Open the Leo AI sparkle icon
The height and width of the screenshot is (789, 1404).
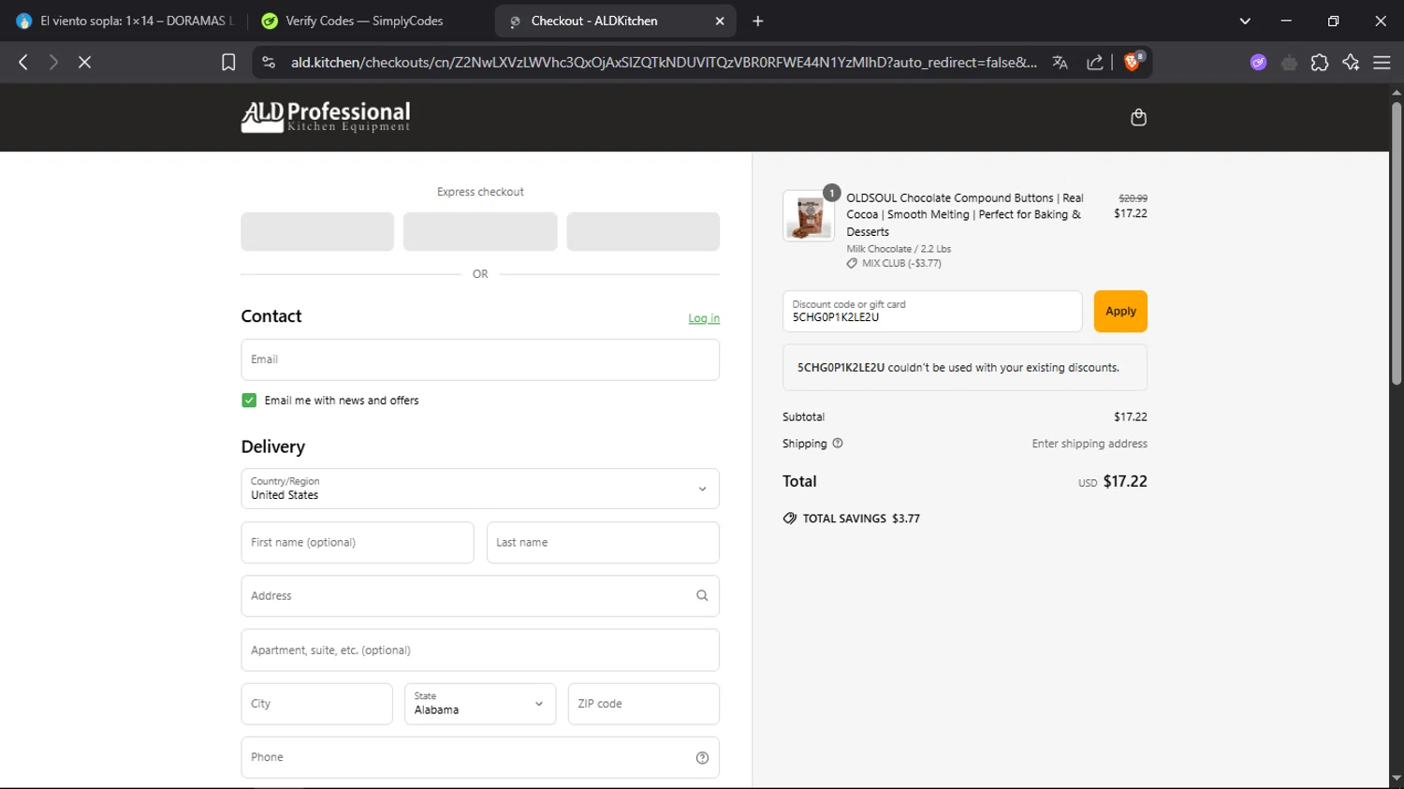(x=1351, y=62)
